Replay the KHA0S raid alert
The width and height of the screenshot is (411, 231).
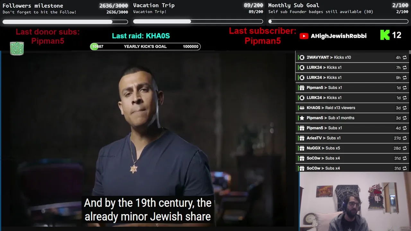(x=405, y=108)
